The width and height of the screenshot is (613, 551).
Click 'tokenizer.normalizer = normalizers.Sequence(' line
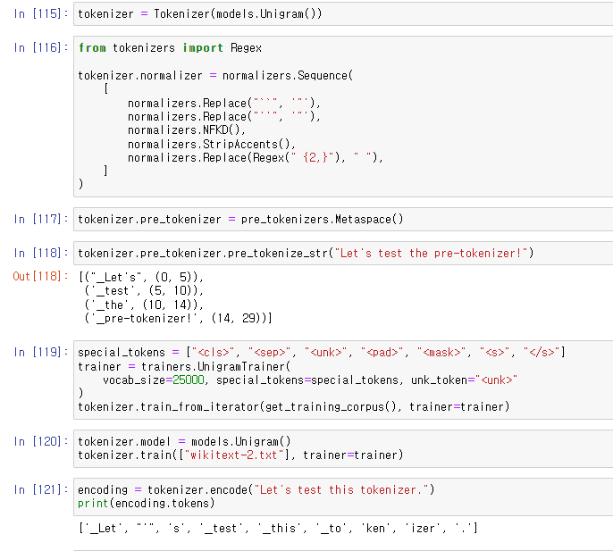(215, 75)
